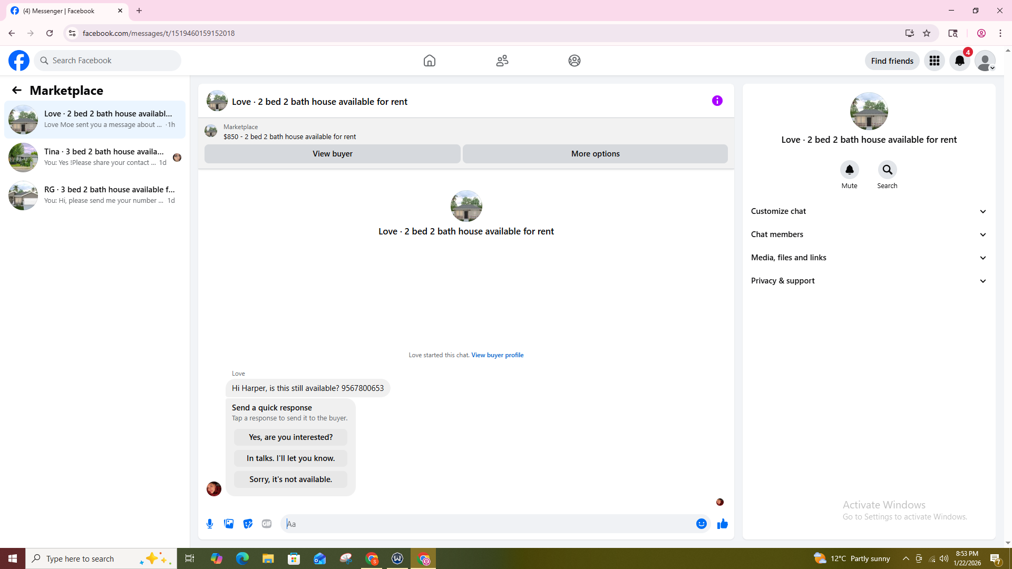Click the house photo in right panel
Viewport: 1012px width, 569px height.
pyautogui.click(x=869, y=111)
